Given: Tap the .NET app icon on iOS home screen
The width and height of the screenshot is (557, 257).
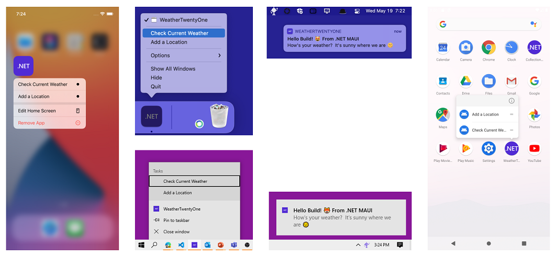Looking at the screenshot, I should (24, 66).
